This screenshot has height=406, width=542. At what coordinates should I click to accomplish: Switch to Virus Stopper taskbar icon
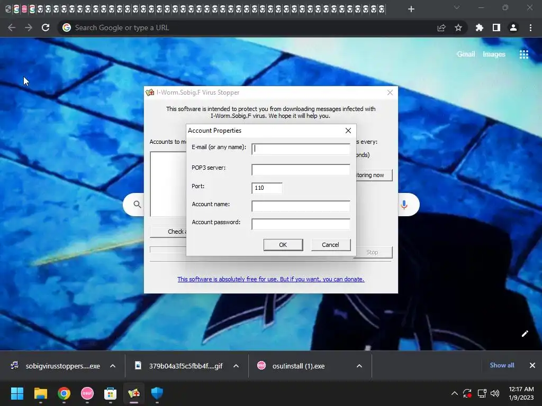tap(134, 393)
